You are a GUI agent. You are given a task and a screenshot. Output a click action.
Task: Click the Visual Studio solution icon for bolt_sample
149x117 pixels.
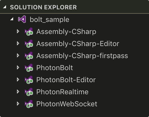[x=22, y=19]
